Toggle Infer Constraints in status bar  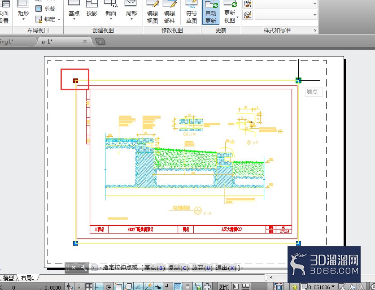coord(70,287)
